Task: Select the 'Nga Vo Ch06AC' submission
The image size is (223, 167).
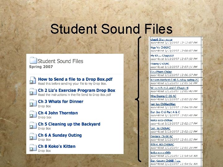Action: coord(160,47)
